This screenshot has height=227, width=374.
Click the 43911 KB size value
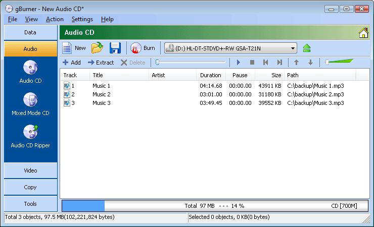click(270, 86)
